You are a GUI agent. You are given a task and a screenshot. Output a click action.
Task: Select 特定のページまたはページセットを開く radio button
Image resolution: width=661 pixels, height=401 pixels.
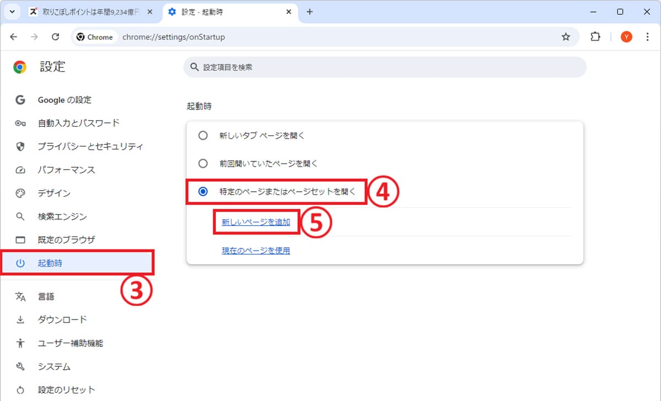click(x=203, y=192)
